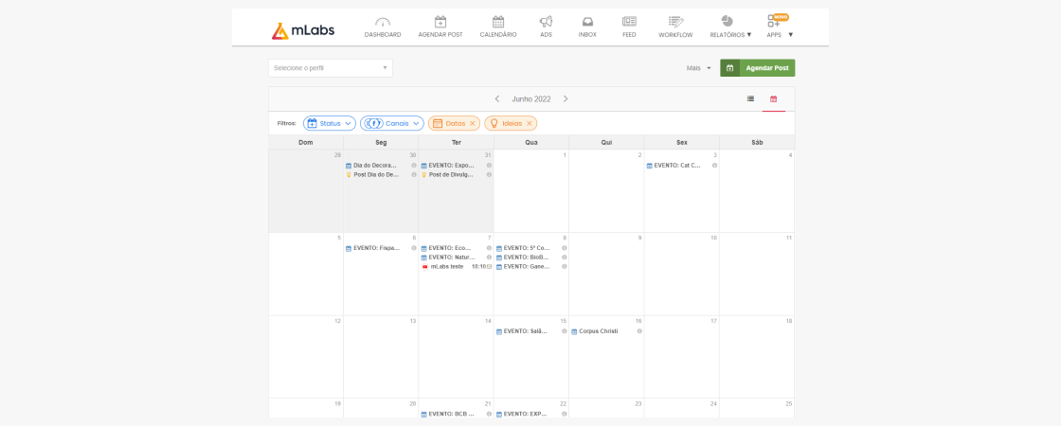Expand the Canais filter dropdown
This screenshot has width=1061, height=426.
[x=392, y=123]
